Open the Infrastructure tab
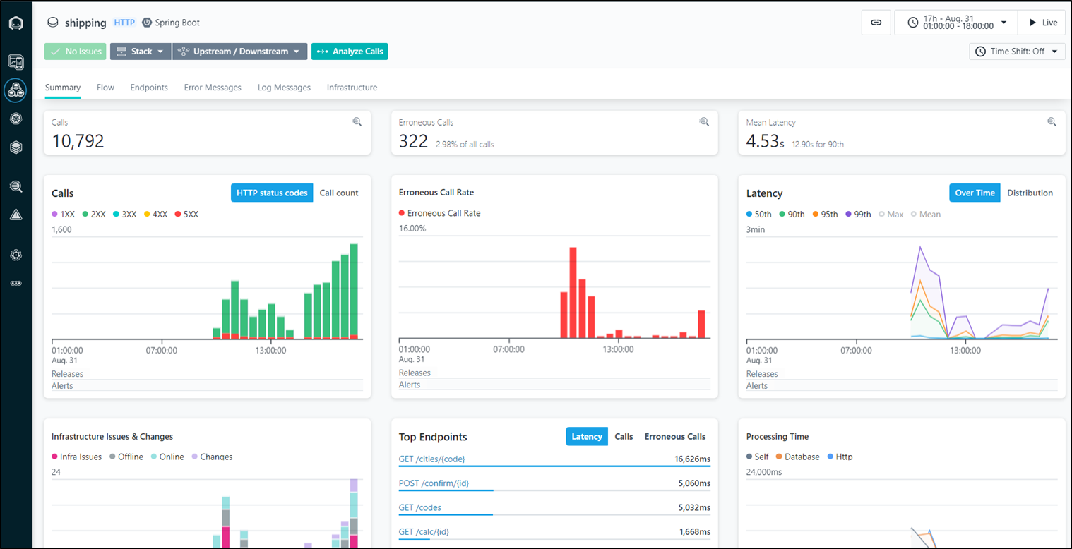This screenshot has width=1072, height=549. pyautogui.click(x=352, y=88)
